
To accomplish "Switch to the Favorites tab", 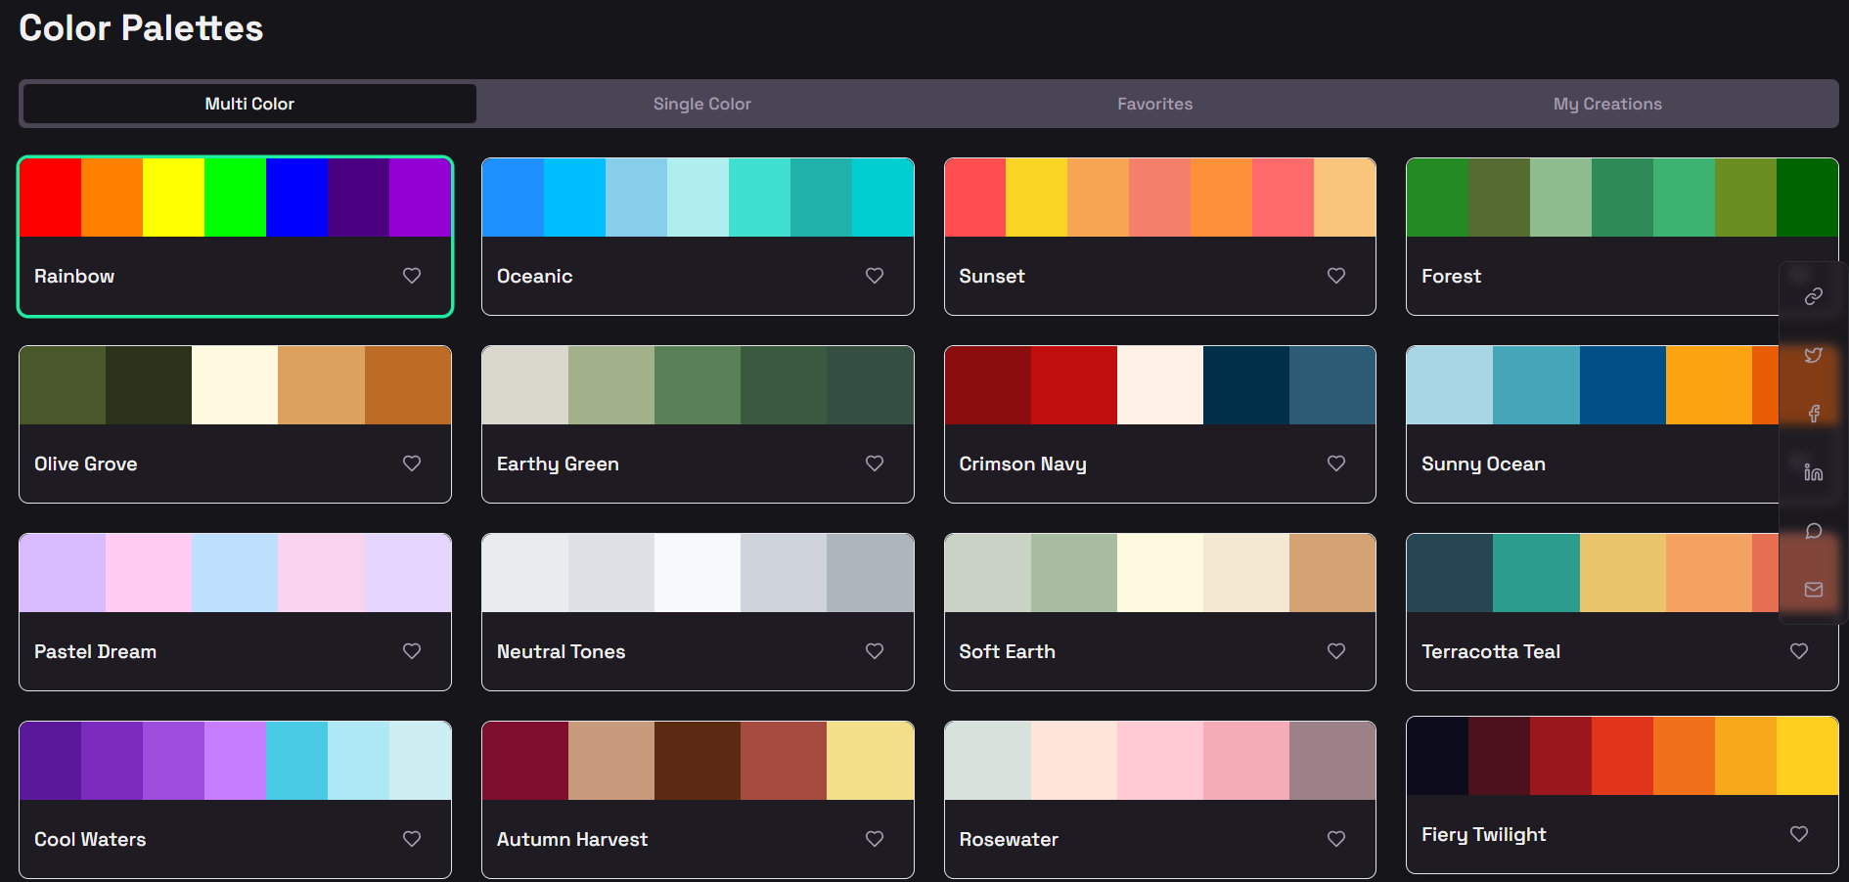I will pyautogui.click(x=1154, y=104).
